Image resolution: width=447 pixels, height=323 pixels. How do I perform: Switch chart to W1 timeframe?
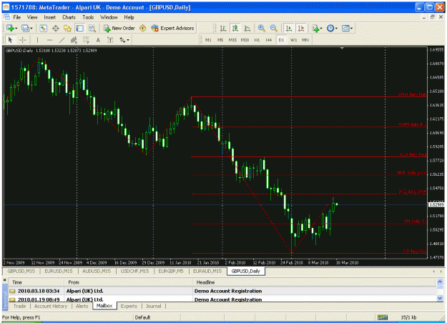tap(293, 40)
